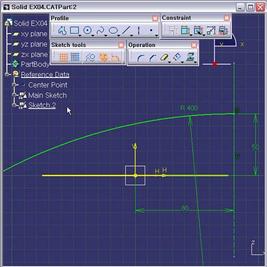This screenshot has width=267, height=267.
Task: Toggle the Grid display in Sketch tools
Action: click(x=64, y=57)
